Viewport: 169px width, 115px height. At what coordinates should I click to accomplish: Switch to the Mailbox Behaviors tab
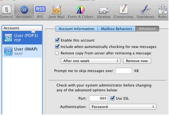[x=116, y=29]
